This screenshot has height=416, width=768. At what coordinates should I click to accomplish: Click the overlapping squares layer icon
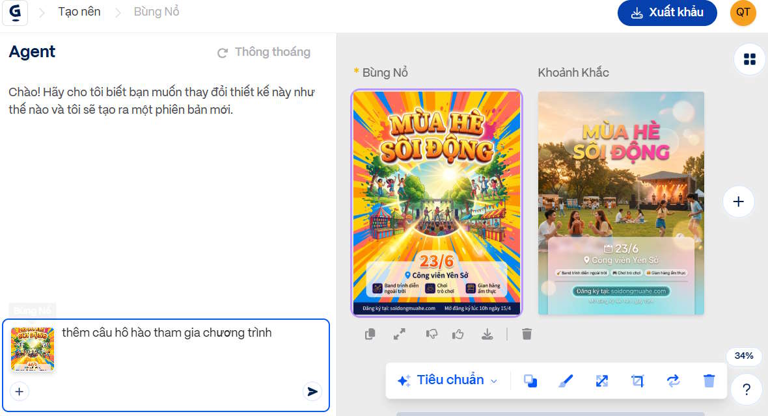530,381
